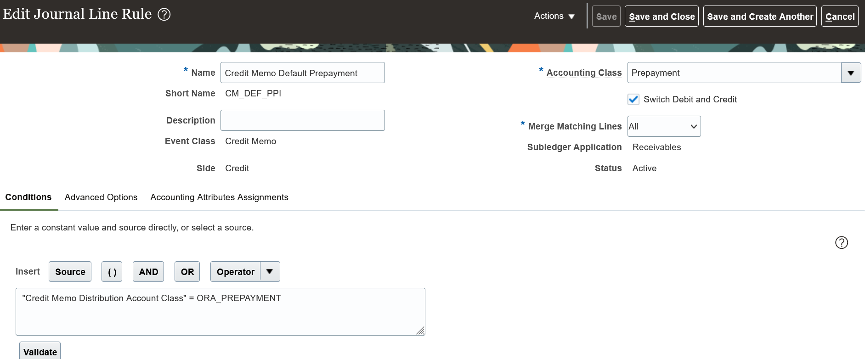
Task: Click the Accounting Class dropdown arrow
Action: click(851, 73)
